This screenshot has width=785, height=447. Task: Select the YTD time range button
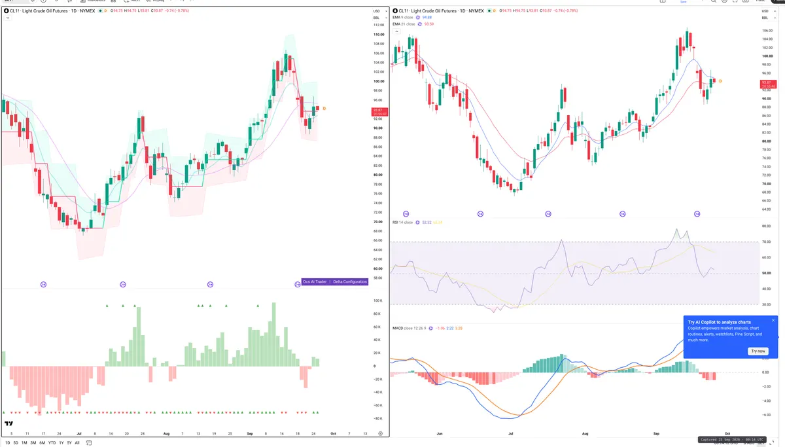(x=52, y=442)
